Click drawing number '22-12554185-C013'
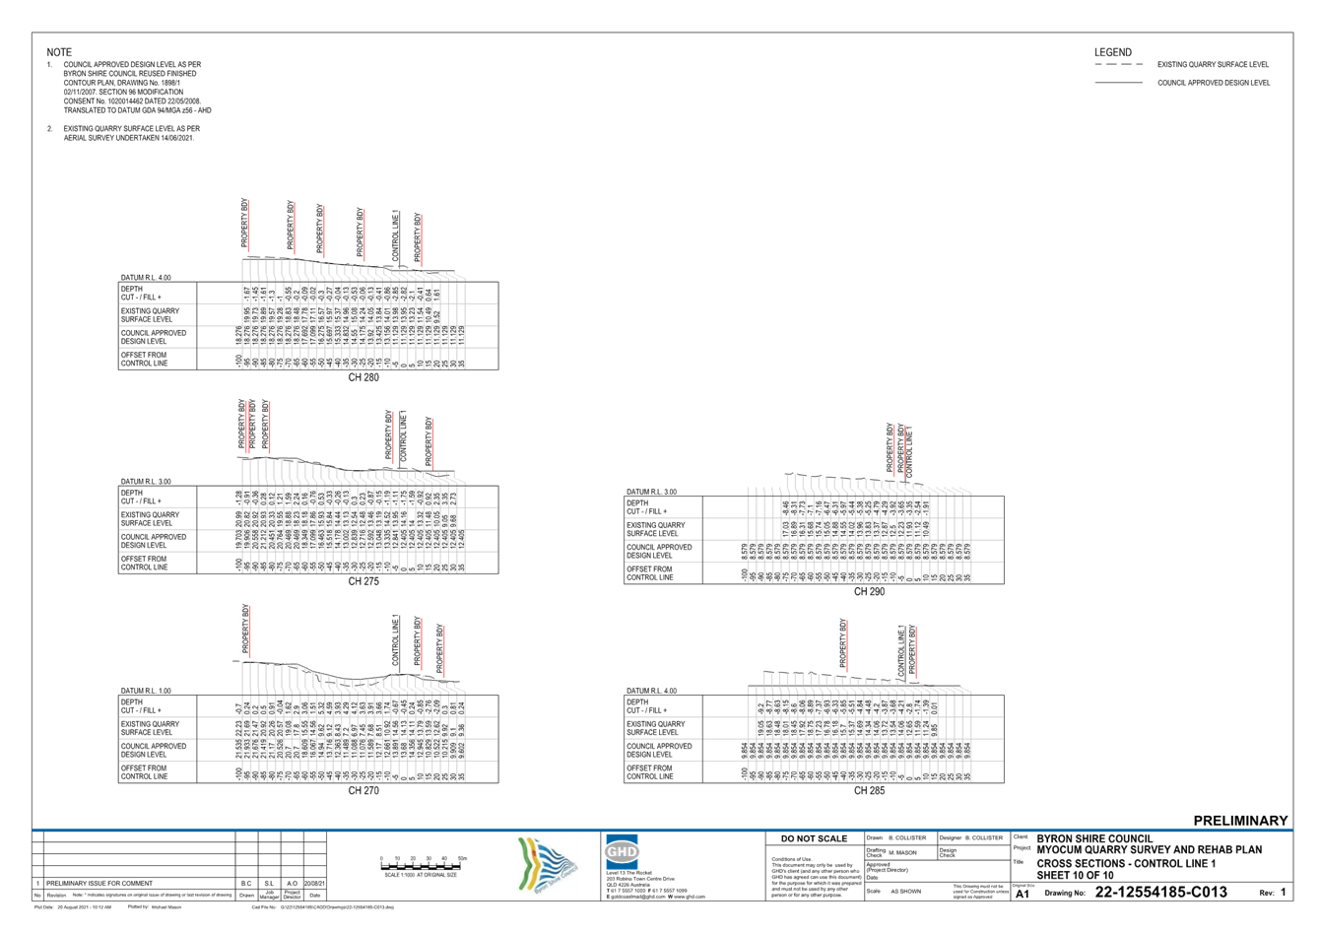This screenshot has height=934, width=1320. pos(1161,892)
